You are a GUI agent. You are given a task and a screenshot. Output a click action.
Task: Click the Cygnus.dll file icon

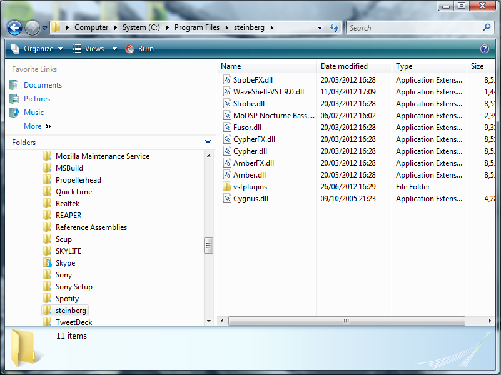(x=227, y=199)
